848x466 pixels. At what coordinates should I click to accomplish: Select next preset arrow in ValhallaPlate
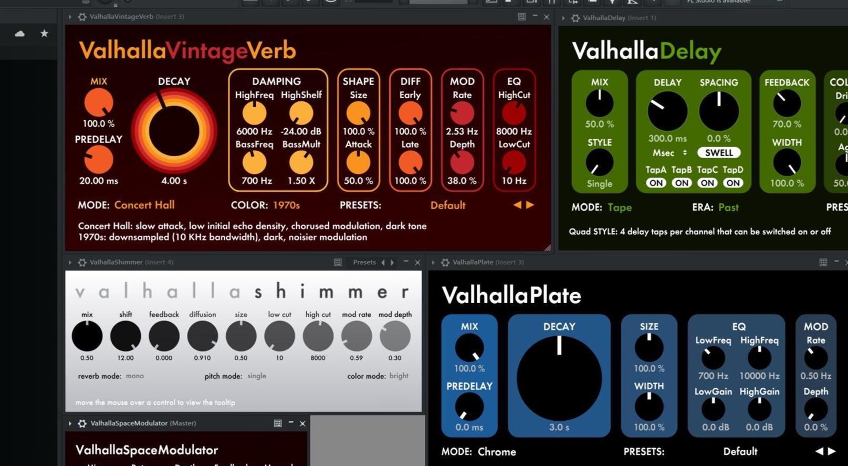tap(832, 451)
